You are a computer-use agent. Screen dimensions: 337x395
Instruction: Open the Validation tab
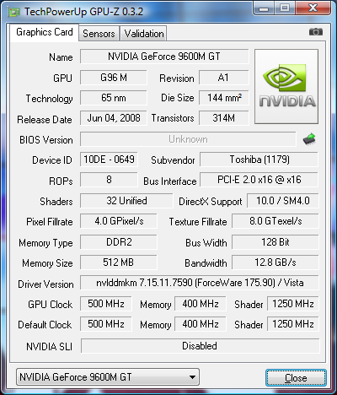tap(144, 34)
